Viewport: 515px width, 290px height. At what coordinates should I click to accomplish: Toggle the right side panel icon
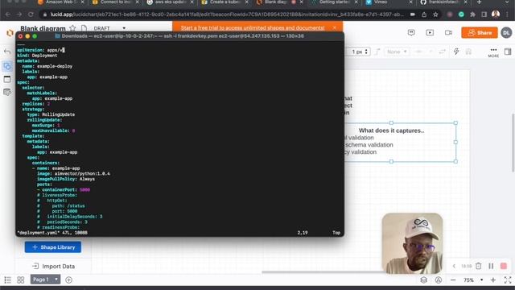[x=508, y=52]
